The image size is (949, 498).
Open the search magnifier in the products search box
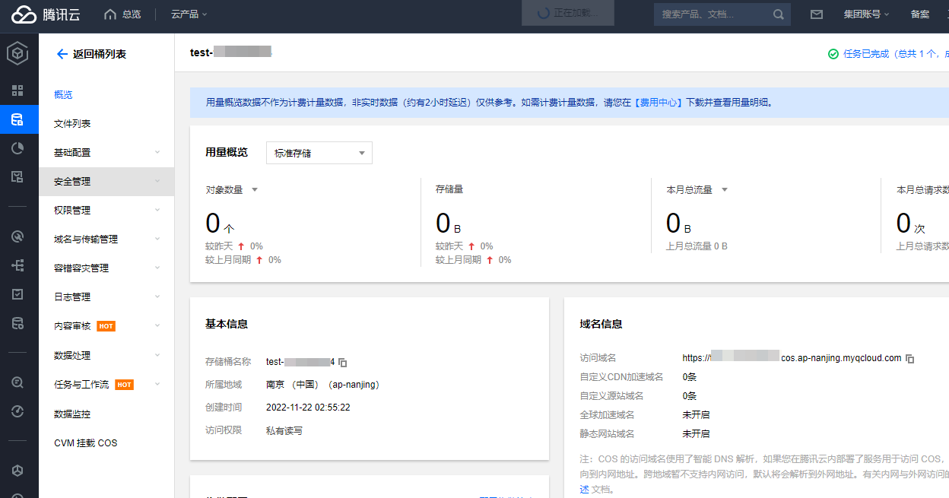(x=777, y=14)
